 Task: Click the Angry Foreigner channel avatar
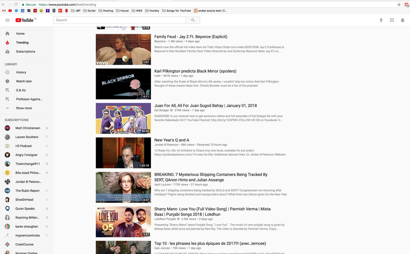(x=8, y=155)
